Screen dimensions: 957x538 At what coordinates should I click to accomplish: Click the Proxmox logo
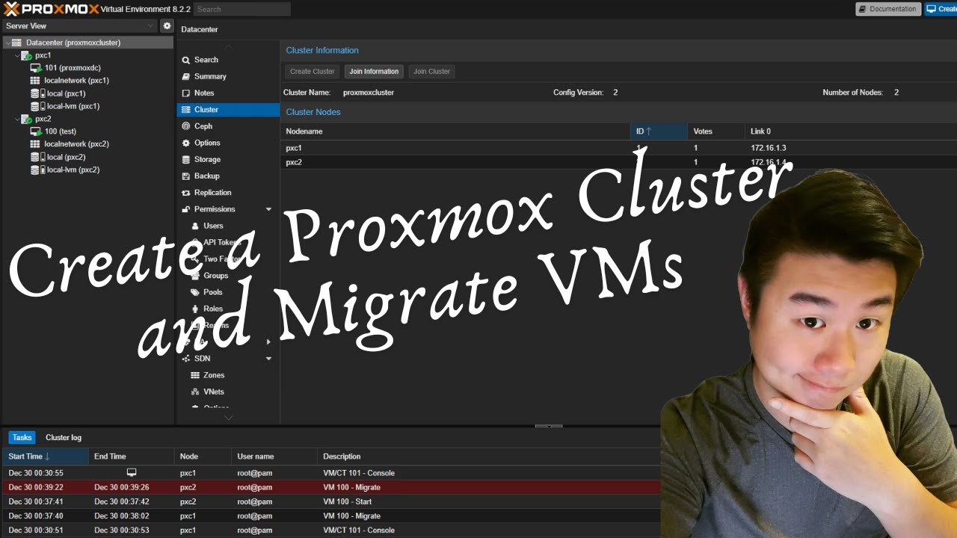pyautogui.click(x=51, y=9)
